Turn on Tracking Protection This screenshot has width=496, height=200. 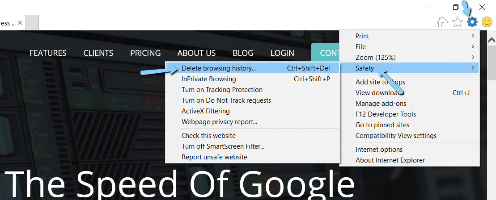[x=222, y=90]
